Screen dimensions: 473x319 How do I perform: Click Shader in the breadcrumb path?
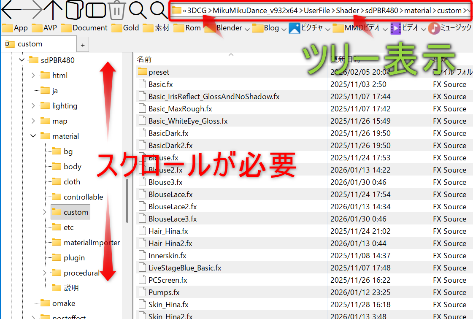pyautogui.click(x=347, y=10)
